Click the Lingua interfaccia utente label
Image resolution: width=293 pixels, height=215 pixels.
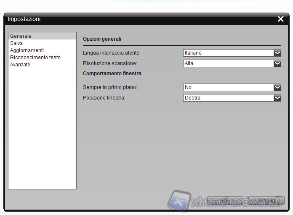tap(112, 53)
